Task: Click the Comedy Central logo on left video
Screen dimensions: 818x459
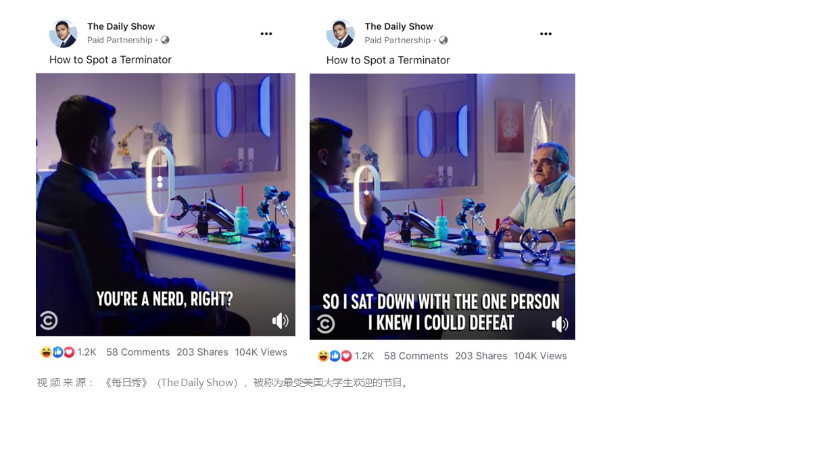Action: [49, 320]
